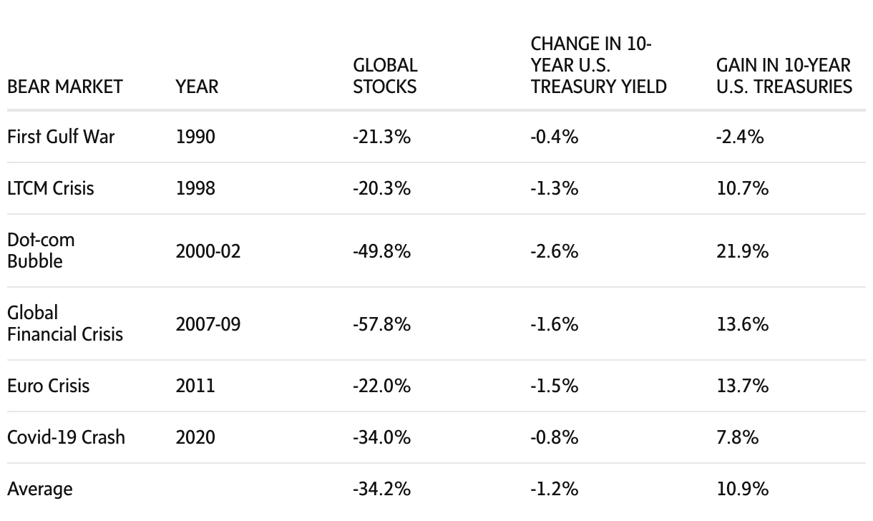Click the CHANGE IN 10-YEAR U.S. TREASURY YIELD header
Screen dimensions: 873x521
(x=598, y=65)
